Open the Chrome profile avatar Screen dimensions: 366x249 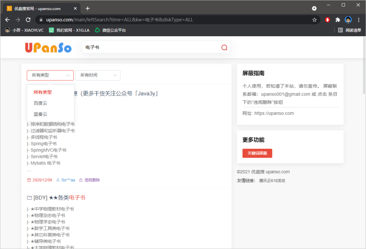click(x=348, y=20)
